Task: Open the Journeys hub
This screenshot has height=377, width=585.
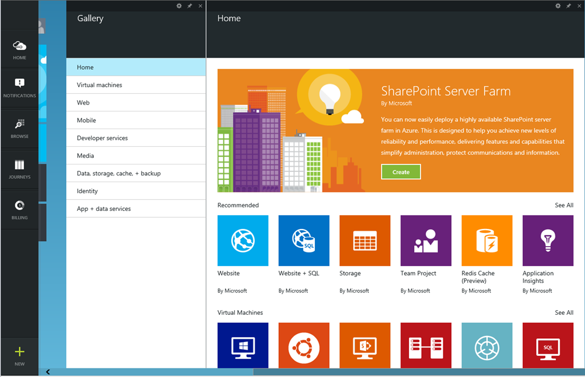Action: [19, 170]
